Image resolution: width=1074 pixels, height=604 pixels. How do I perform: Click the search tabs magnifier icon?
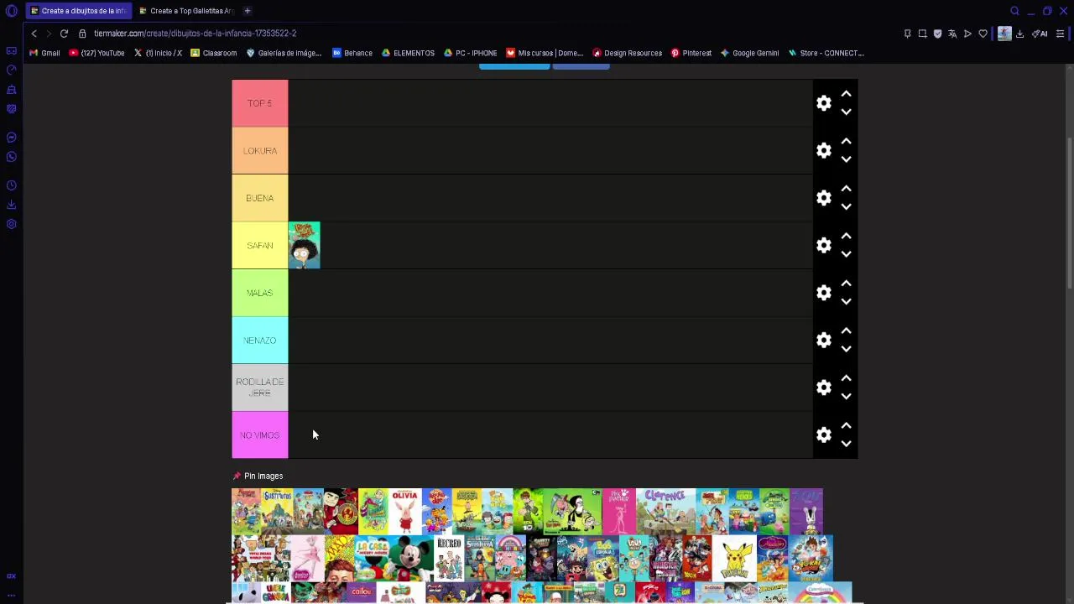point(1014,11)
